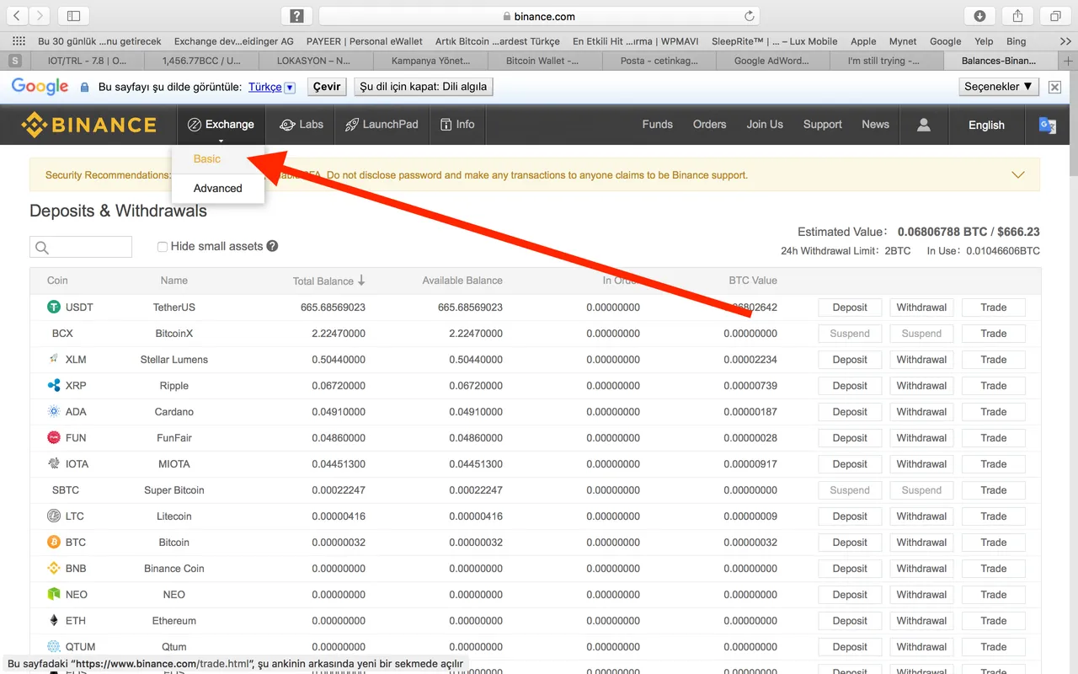Open PAYEER Personal eWallet bookmark
This screenshot has height=674, width=1078.
click(x=364, y=41)
